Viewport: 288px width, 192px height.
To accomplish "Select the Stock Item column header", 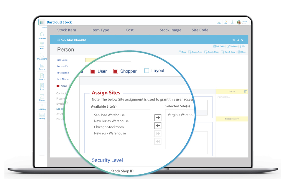I will coord(67,30).
